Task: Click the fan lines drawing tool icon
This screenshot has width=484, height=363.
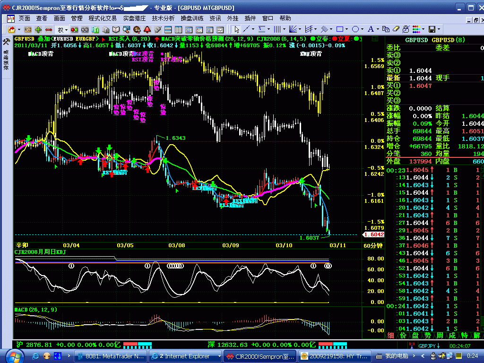Action: [293, 29]
